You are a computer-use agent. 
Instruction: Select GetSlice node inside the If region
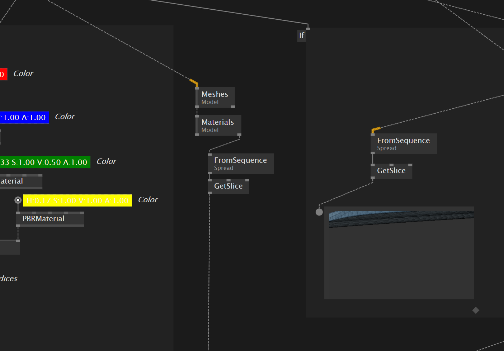(391, 171)
